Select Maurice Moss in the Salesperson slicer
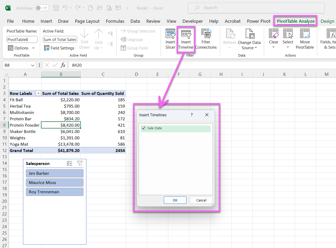The height and width of the screenshot is (248, 336). pos(54,182)
